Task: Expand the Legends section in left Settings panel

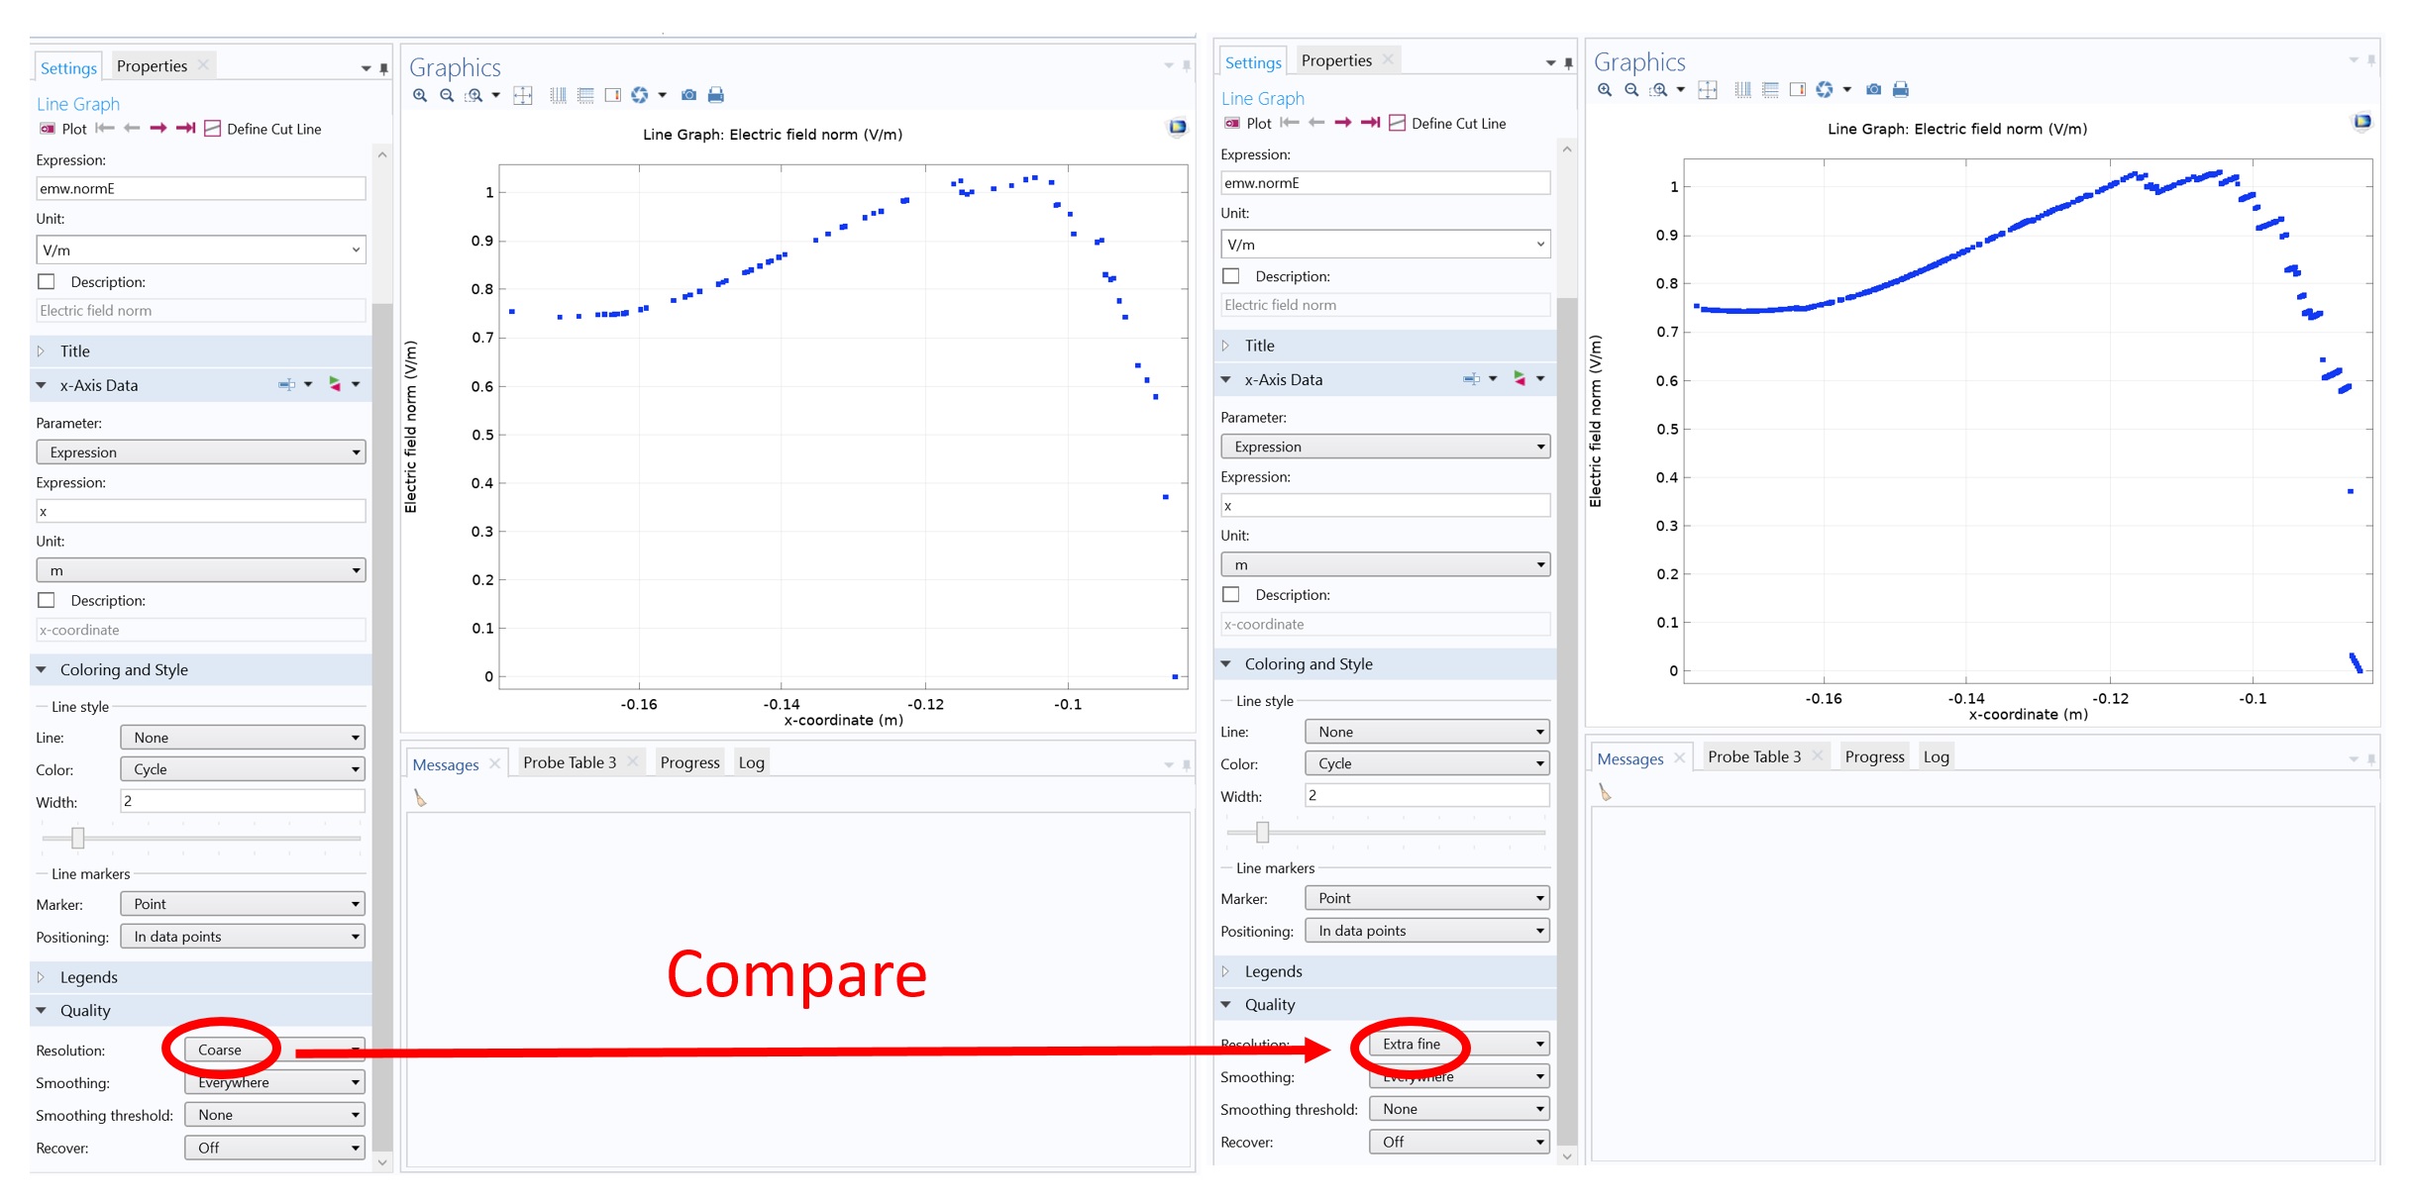Action: [88, 977]
